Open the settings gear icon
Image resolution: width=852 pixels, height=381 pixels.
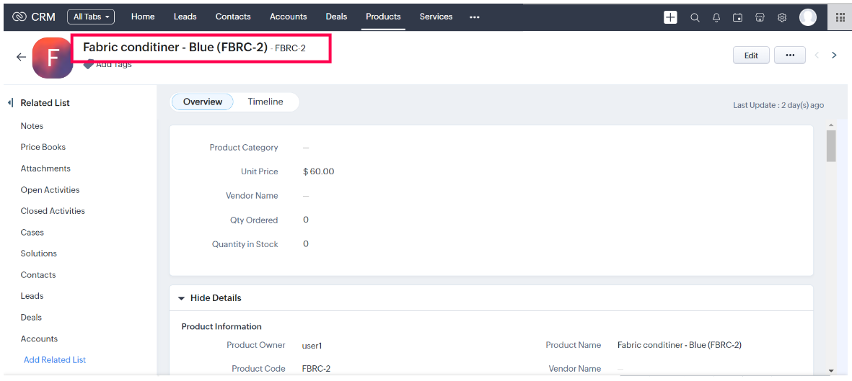[782, 17]
